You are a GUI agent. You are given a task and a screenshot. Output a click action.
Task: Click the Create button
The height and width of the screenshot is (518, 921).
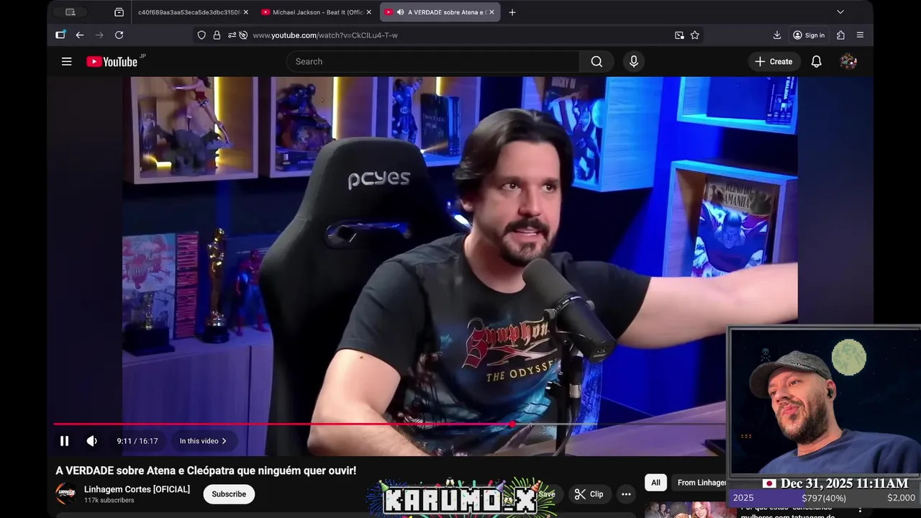click(x=773, y=62)
